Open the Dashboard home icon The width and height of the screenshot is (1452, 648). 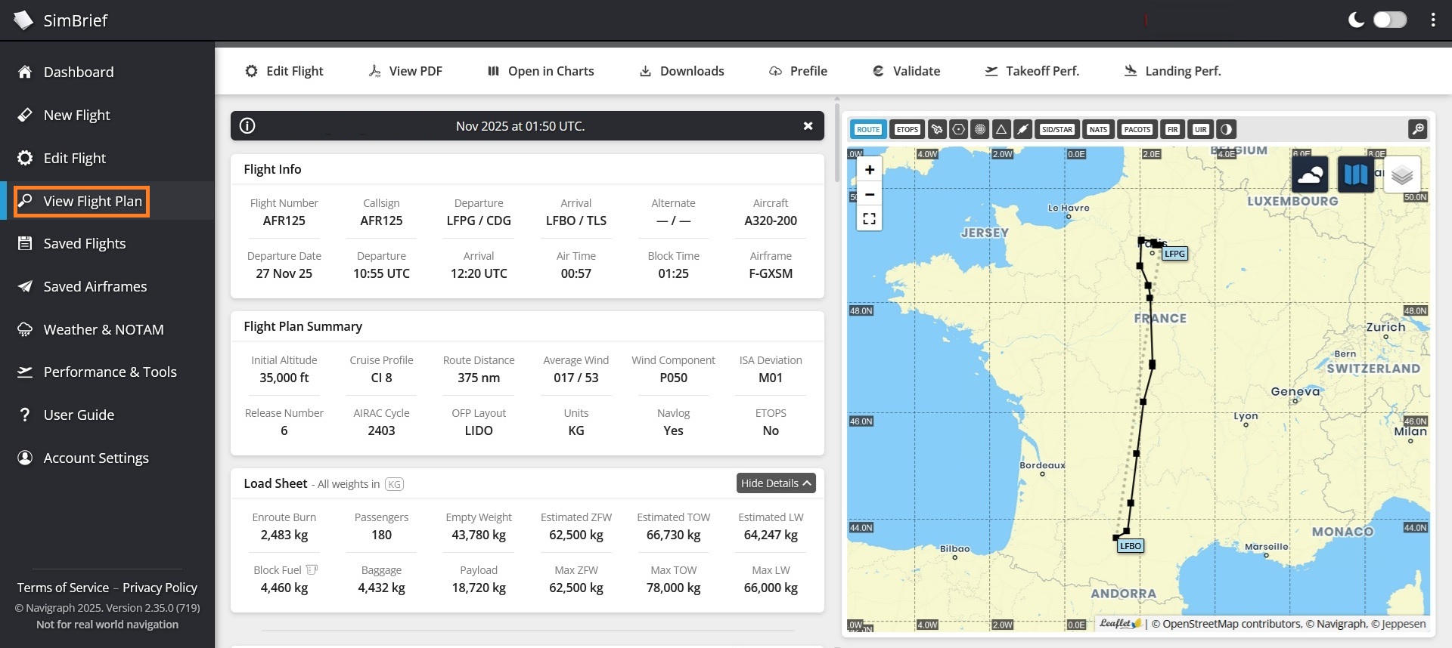pyautogui.click(x=25, y=72)
